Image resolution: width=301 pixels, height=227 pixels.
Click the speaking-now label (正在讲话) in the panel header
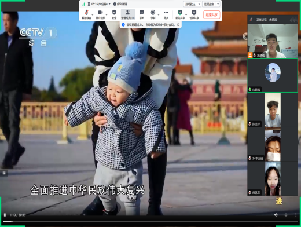[267, 20]
